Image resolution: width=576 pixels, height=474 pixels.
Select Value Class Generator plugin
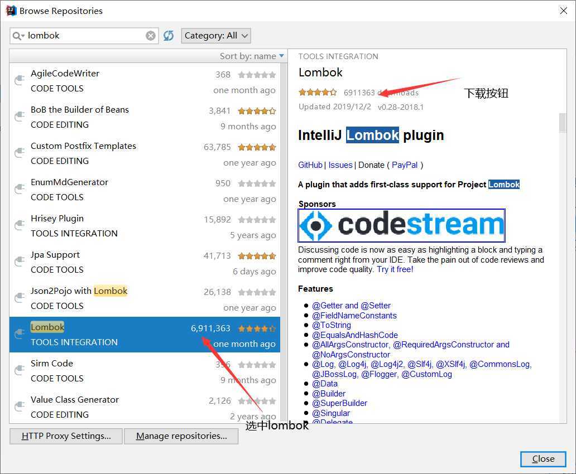click(145, 407)
